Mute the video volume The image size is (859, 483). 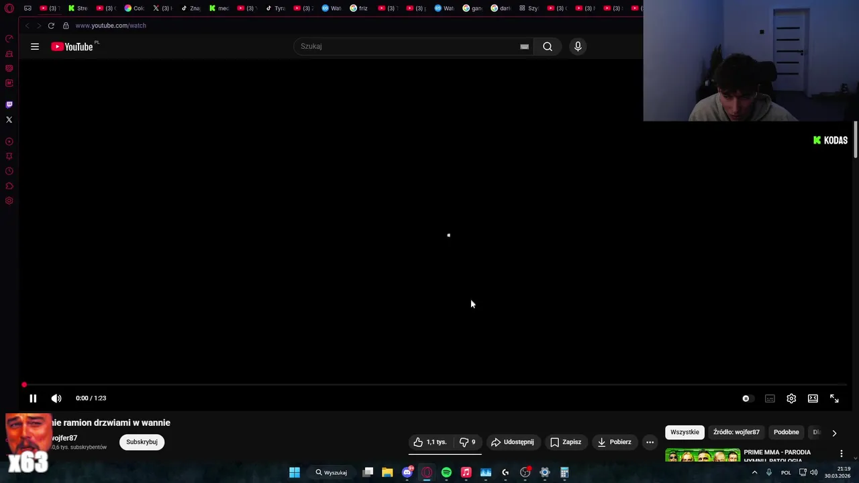(56, 398)
